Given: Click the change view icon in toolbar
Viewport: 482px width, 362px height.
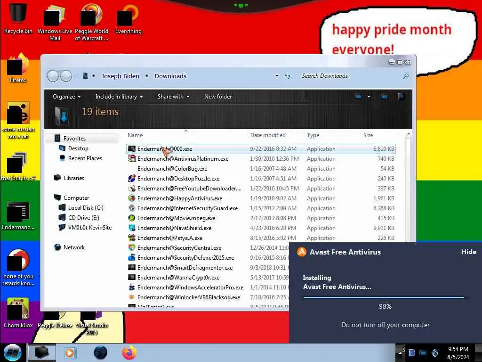Looking at the screenshot, I should click(358, 97).
